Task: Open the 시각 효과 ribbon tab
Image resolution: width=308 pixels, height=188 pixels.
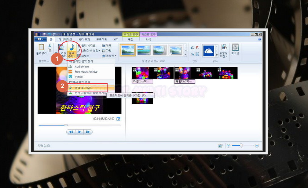Action: (84, 39)
